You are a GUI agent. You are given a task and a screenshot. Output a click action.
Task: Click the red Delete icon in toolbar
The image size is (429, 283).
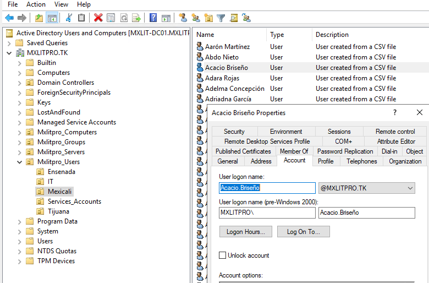click(x=98, y=18)
